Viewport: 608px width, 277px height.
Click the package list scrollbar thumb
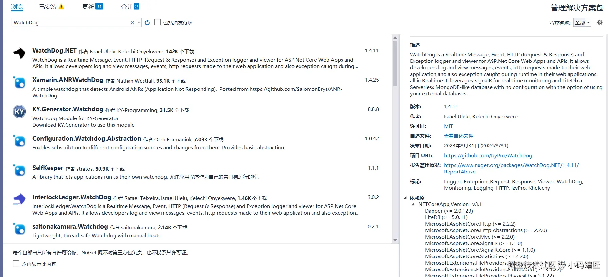click(x=395, y=63)
